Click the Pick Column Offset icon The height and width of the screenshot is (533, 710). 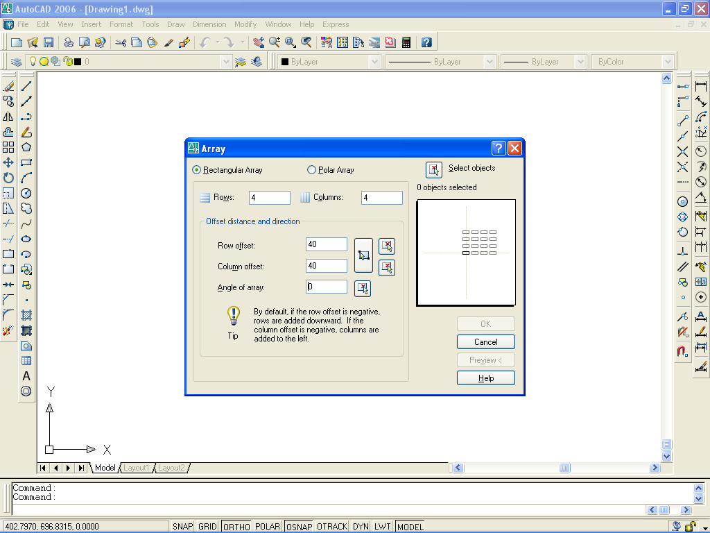point(387,267)
